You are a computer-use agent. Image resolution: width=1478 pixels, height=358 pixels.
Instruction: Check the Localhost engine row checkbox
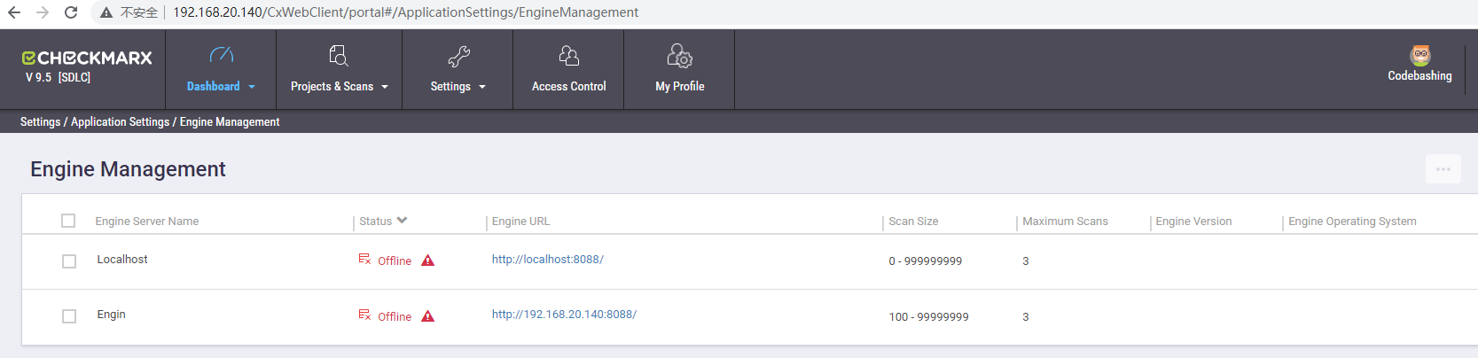point(69,261)
